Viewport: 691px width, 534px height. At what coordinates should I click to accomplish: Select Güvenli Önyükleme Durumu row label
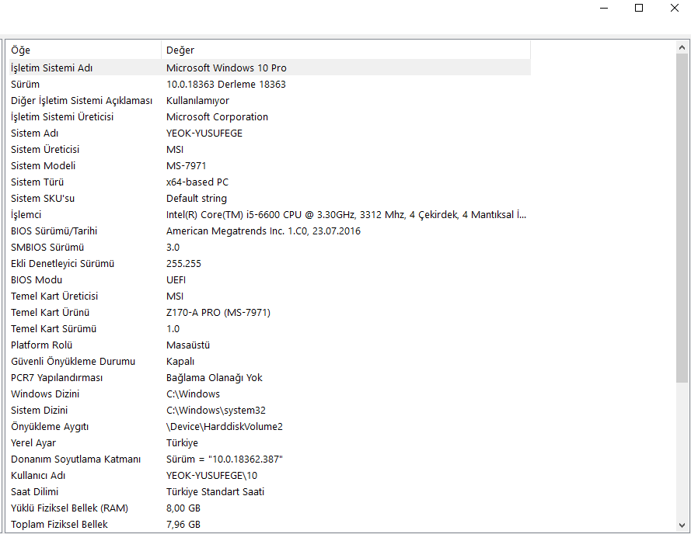point(73,361)
